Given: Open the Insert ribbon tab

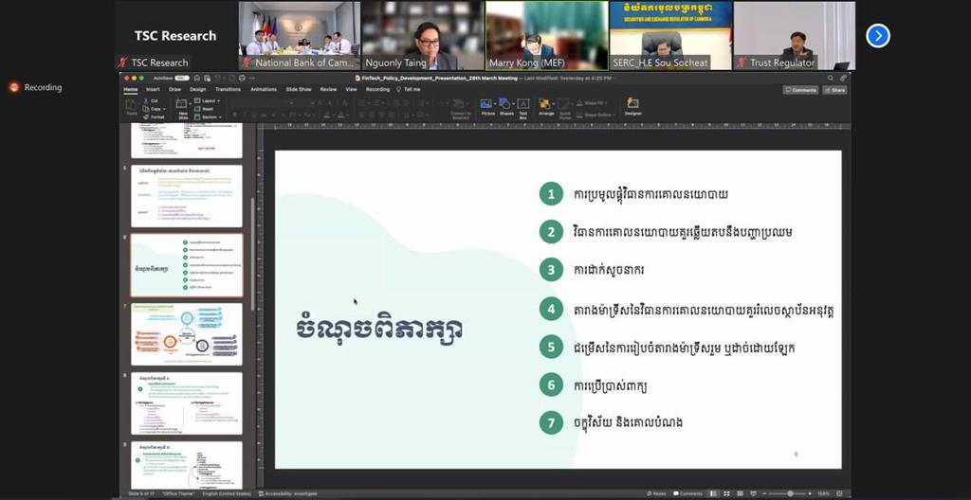Looking at the screenshot, I should pos(153,89).
